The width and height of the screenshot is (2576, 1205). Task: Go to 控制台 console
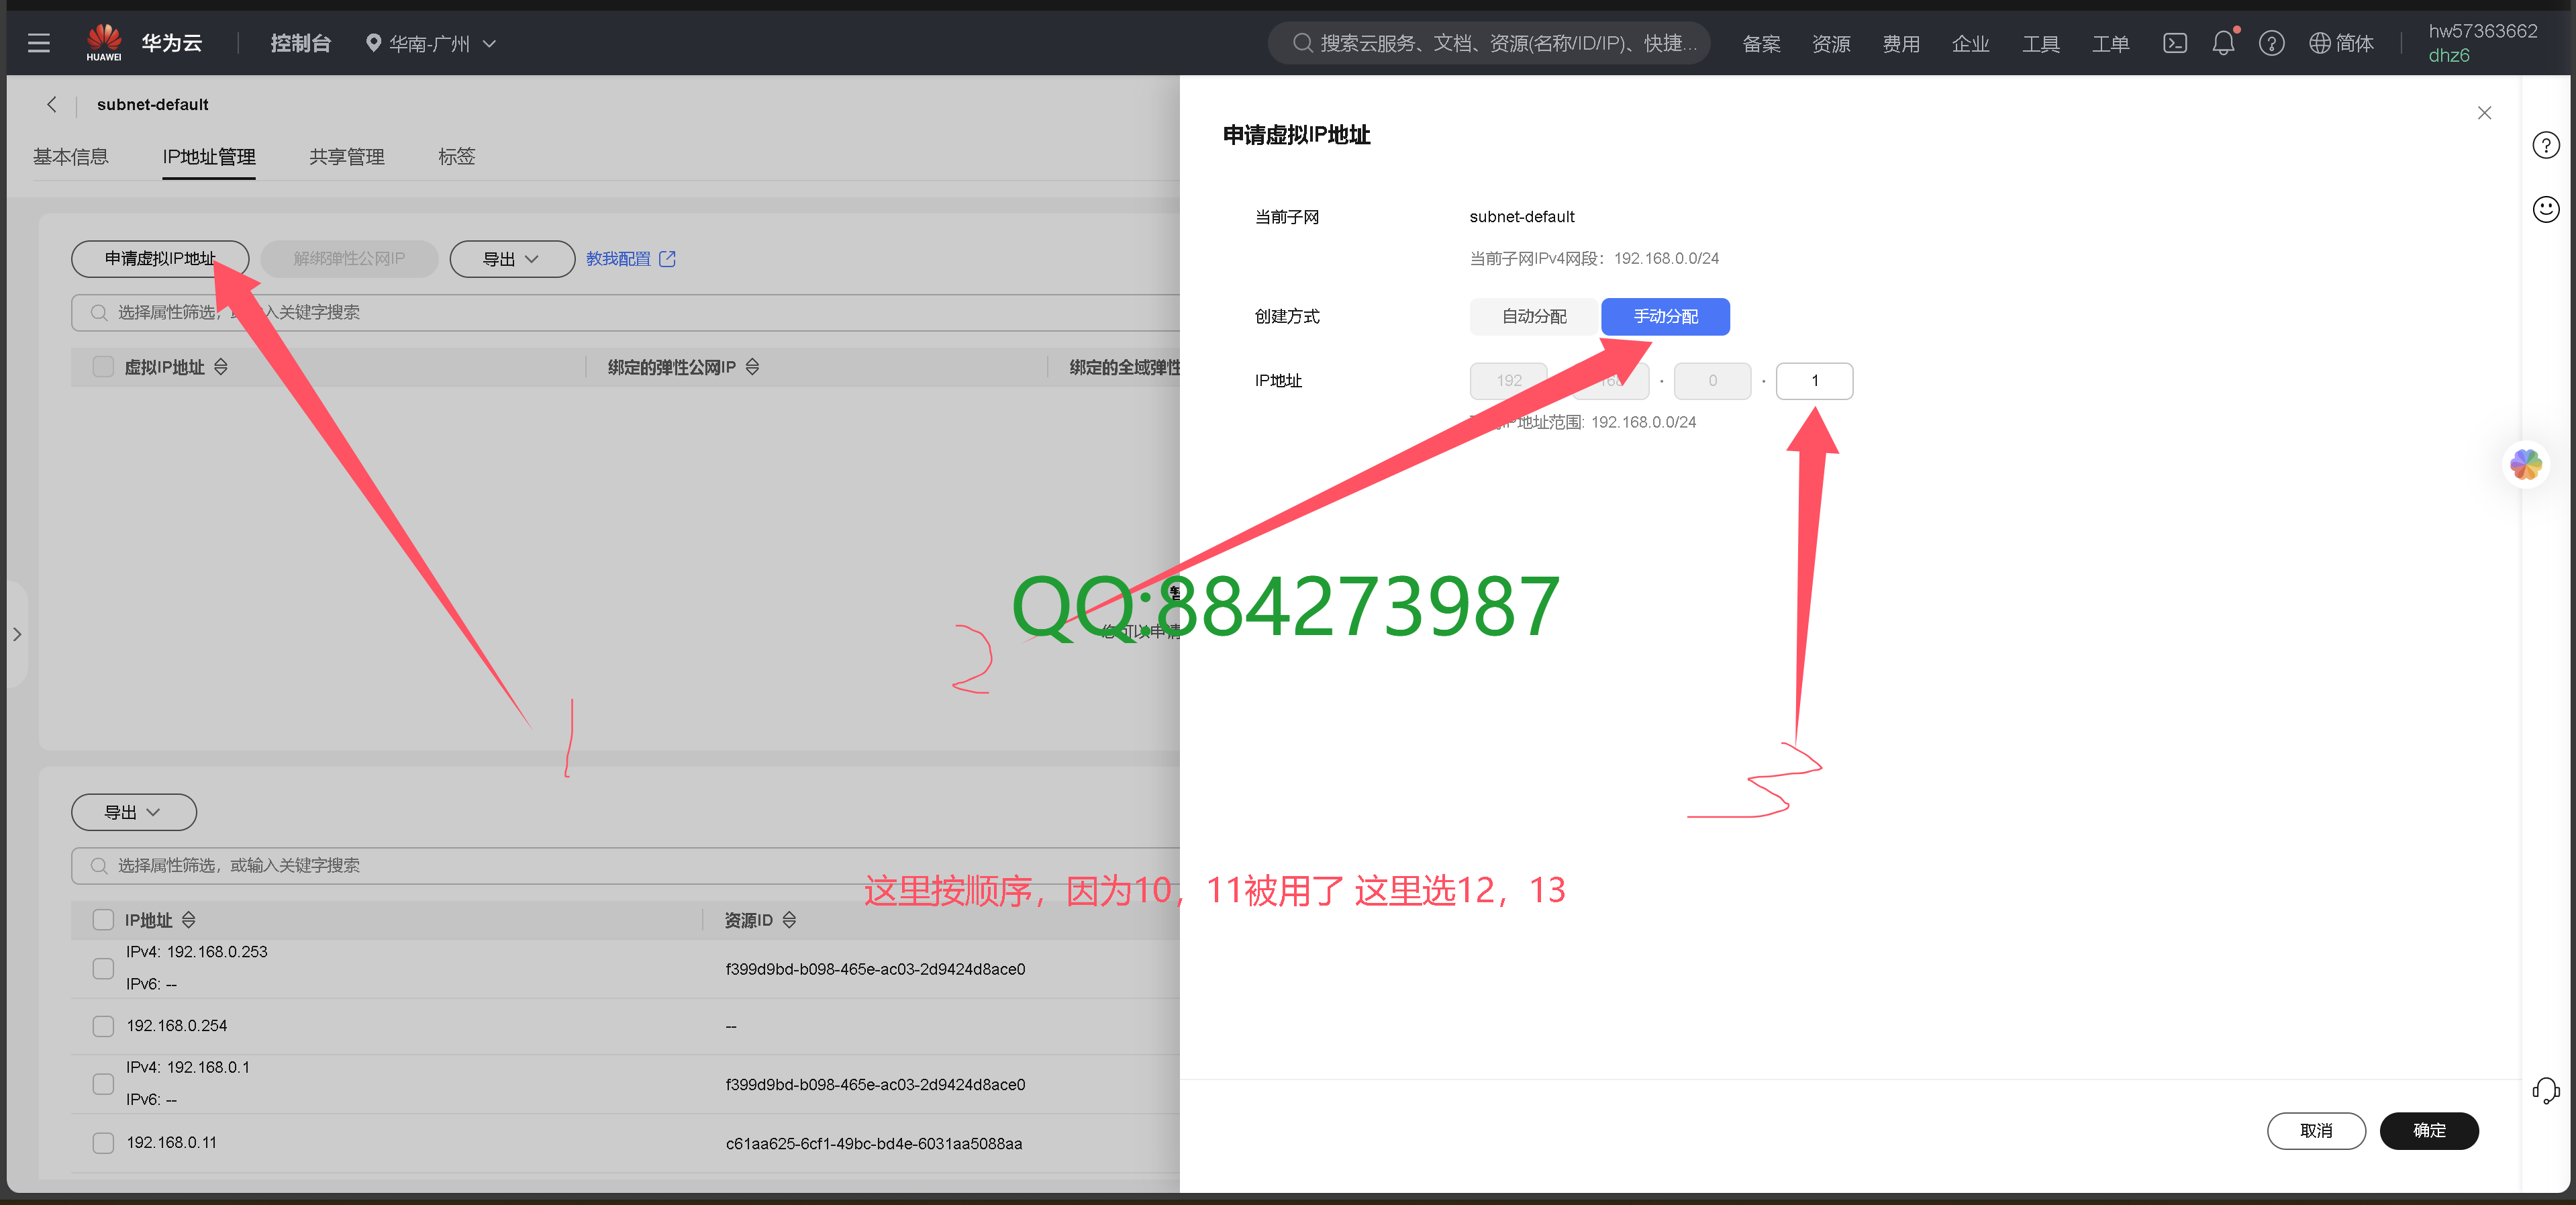point(300,43)
